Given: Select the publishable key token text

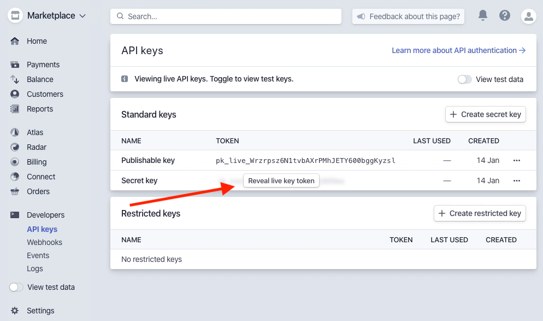Looking at the screenshot, I should coord(305,161).
